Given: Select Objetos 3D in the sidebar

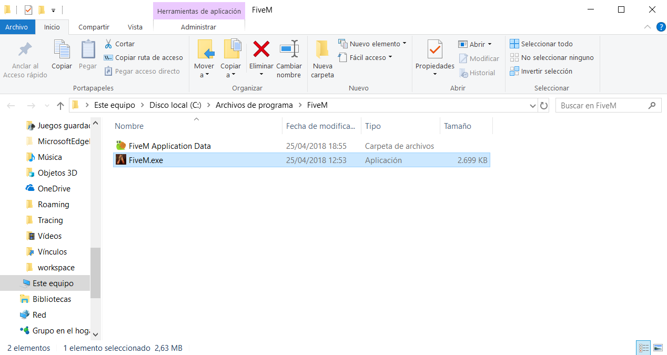Looking at the screenshot, I should [52, 173].
